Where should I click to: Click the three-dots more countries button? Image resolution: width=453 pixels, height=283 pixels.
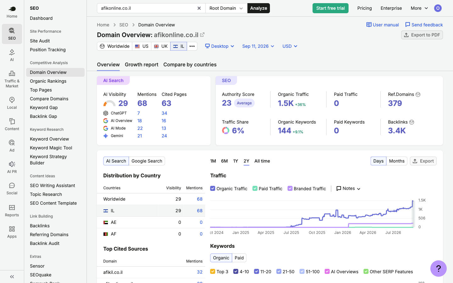tap(192, 46)
